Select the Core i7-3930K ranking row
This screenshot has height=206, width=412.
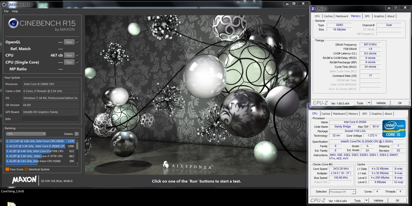40,146
